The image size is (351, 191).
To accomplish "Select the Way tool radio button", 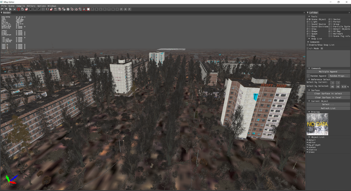I will 310,36.
